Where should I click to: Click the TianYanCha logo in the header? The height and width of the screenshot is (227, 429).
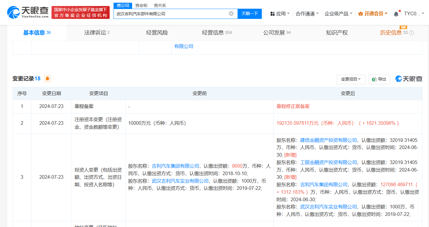(28, 12)
